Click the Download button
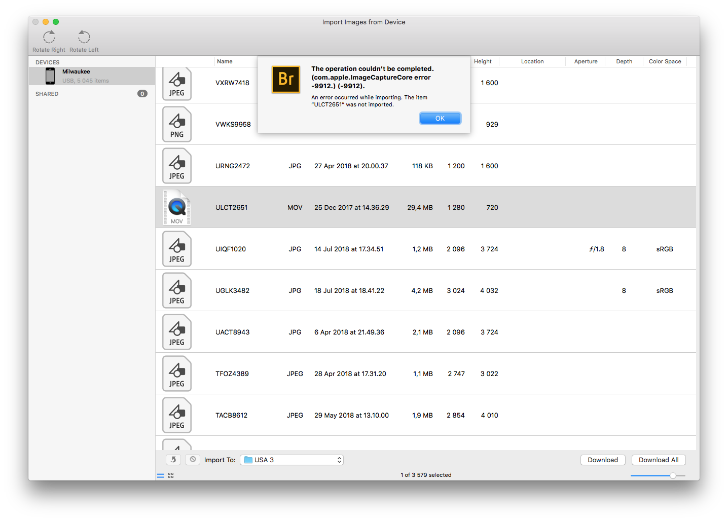 [603, 460]
